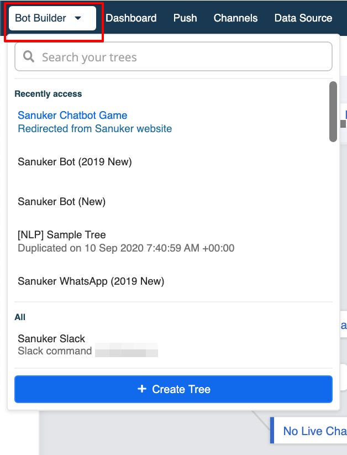Image resolution: width=347 pixels, height=455 pixels.
Task: Collapse the Bot Builder tree selector
Action: (x=52, y=18)
